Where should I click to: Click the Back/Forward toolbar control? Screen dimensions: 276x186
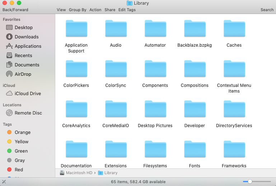coord(15,10)
